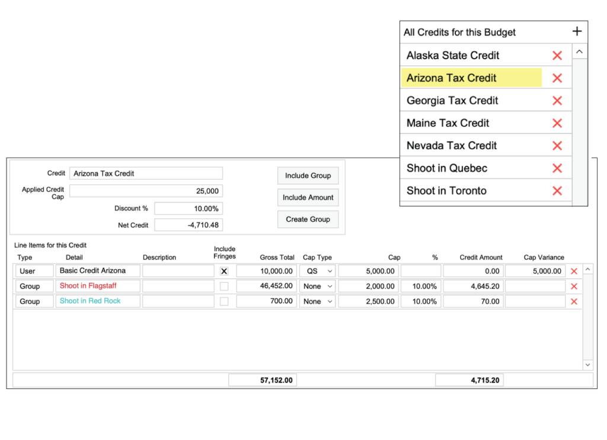Click Cap Variance 5,000.00 cell

click(x=535, y=271)
